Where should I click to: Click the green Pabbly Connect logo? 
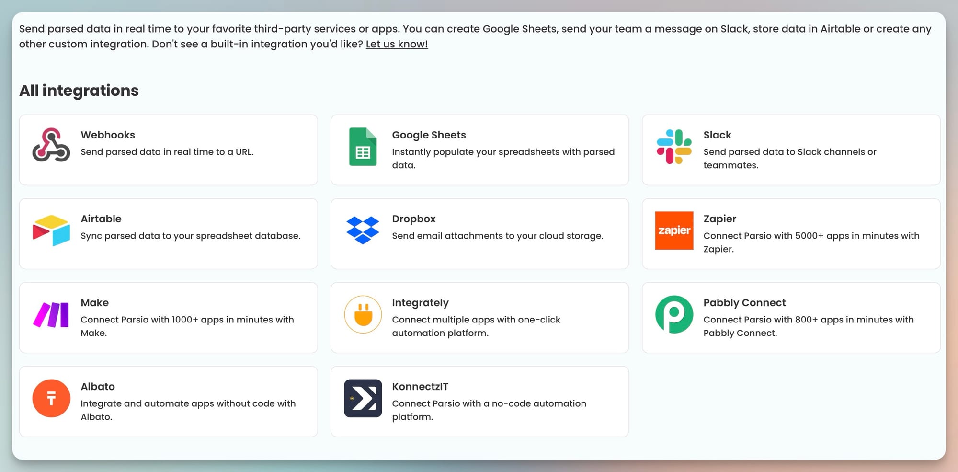tap(674, 315)
